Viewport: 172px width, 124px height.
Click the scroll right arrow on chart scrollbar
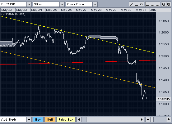coord(142,120)
